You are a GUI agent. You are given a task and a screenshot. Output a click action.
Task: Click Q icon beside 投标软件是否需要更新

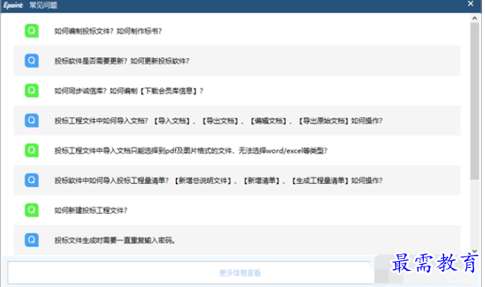(x=31, y=61)
